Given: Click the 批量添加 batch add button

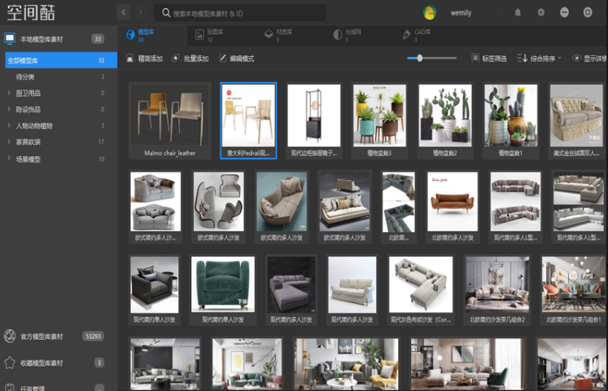Looking at the screenshot, I should click(x=190, y=59).
